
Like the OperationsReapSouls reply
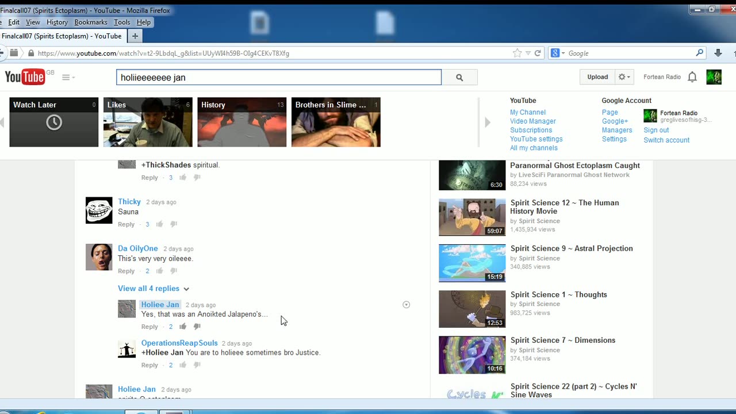click(x=183, y=365)
